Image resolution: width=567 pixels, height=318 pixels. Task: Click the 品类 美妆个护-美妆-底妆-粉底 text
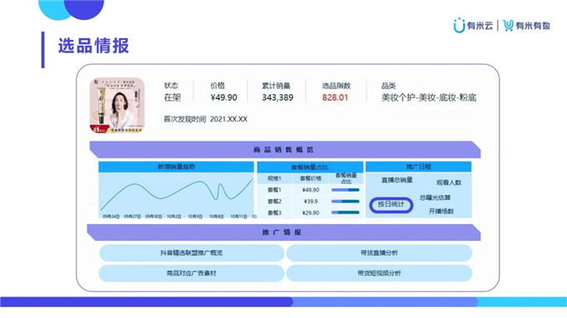pos(429,97)
